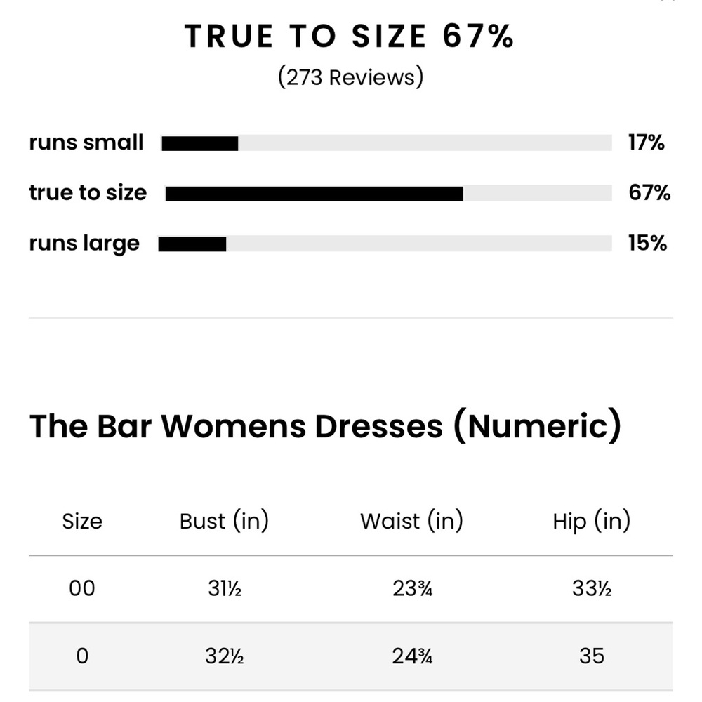
Task: Click the "true to size" label
Action: coord(88,193)
